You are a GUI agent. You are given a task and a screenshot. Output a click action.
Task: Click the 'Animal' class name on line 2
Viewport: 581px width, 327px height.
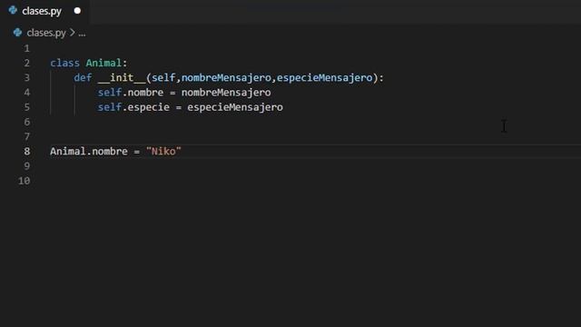click(x=103, y=63)
